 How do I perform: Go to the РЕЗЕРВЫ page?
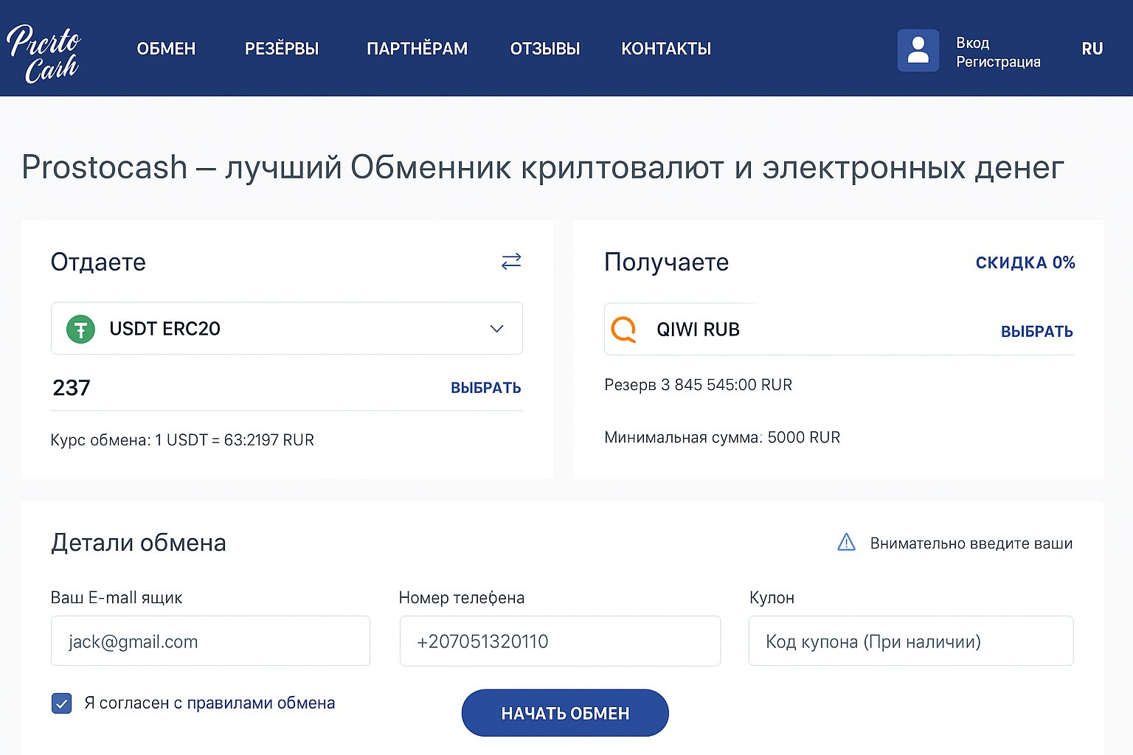[282, 49]
